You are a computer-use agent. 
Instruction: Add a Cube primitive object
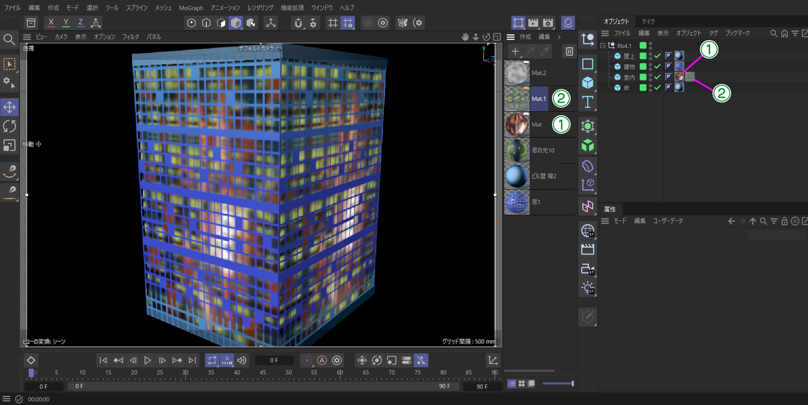[x=588, y=83]
